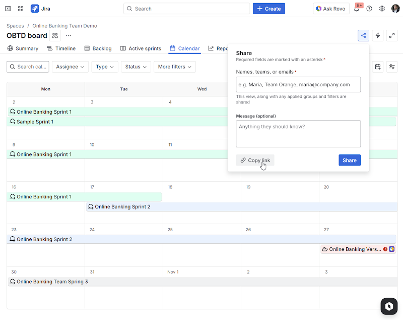Screen dimensions: 403x320
Task: Click the add-to-calendar icon above the grid
Action: coord(378,66)
